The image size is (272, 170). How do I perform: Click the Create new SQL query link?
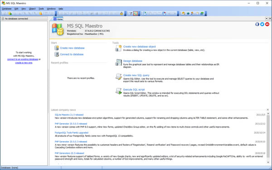pyautogui.click(x=136, y=75)
